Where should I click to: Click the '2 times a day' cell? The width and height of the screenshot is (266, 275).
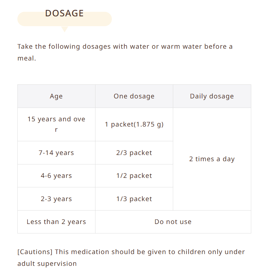tap(212, 159)
